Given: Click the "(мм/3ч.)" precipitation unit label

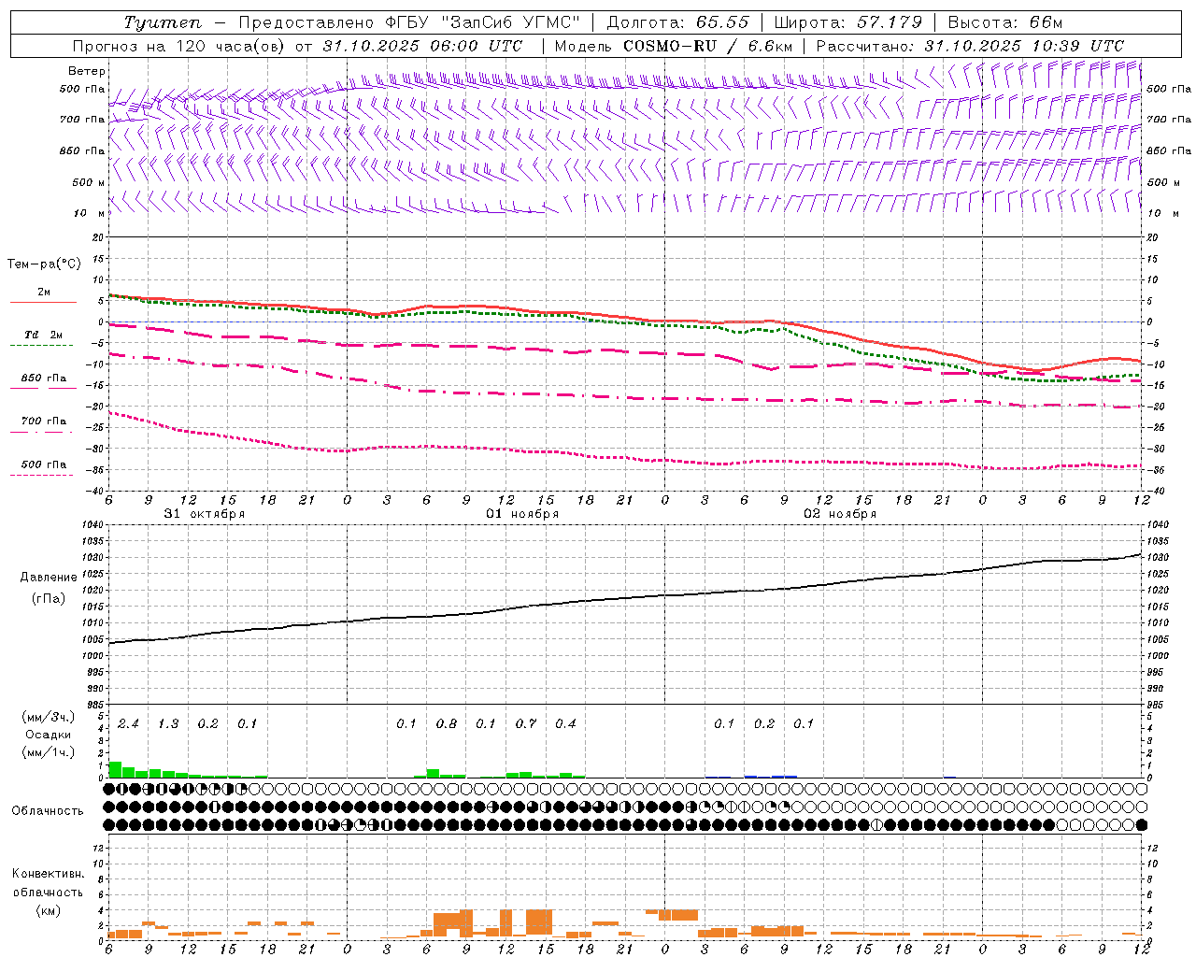Looking at the screenshot, I should [x=49, y=717].
